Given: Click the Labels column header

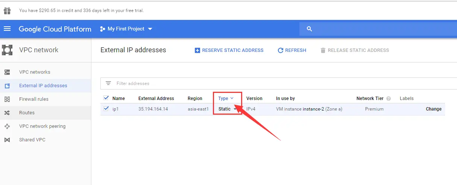Looking at the screenshot, I should tap(407, 99).
